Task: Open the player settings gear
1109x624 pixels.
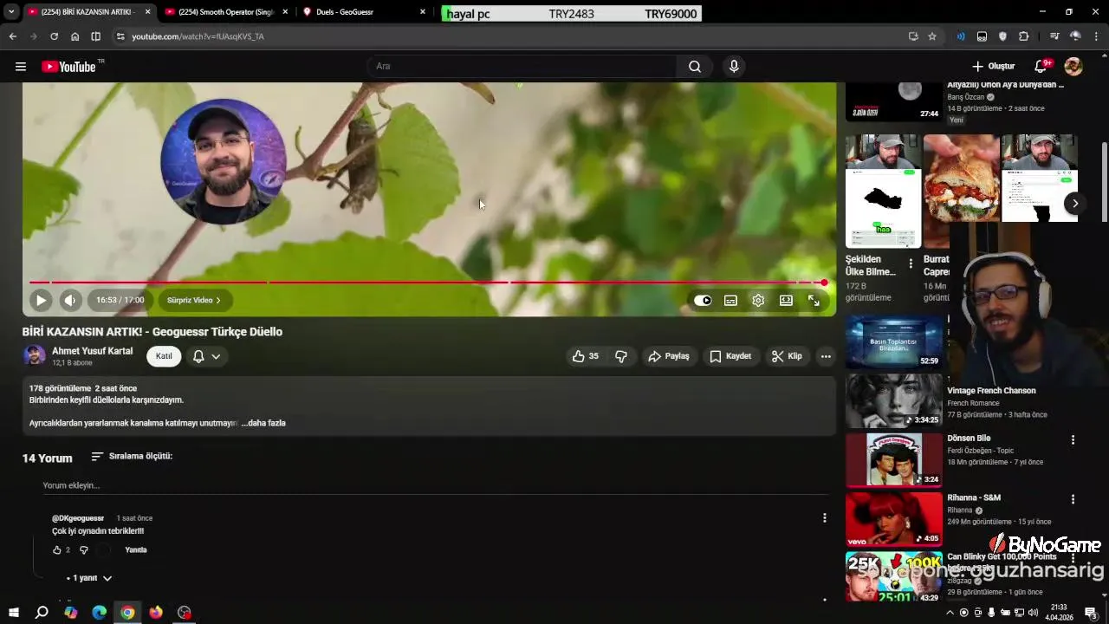Action: (x=758, y=301)
